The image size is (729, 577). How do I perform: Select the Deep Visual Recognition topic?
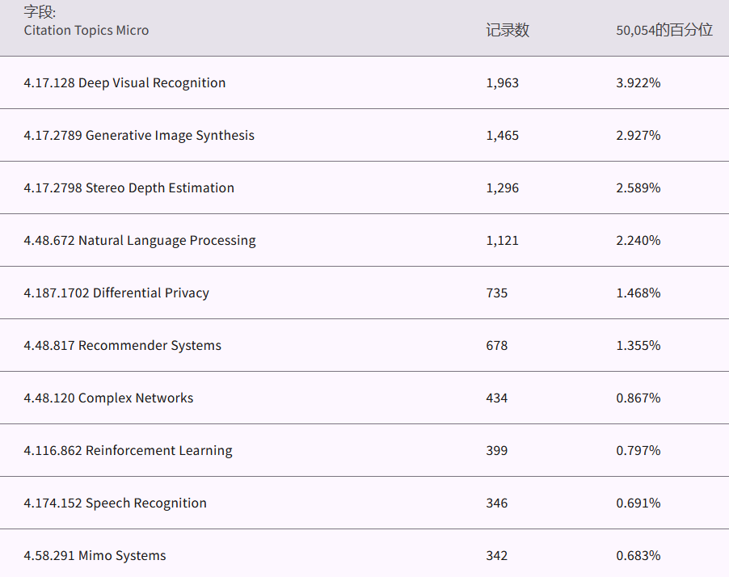tap(124, 82)
